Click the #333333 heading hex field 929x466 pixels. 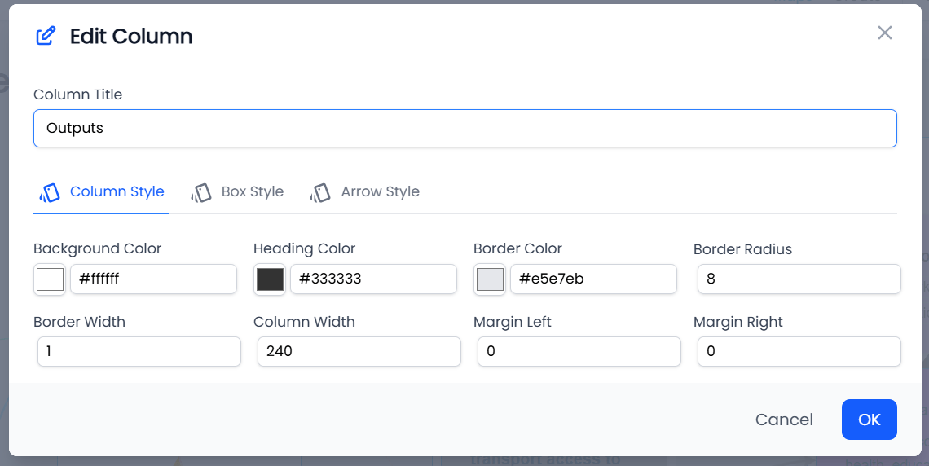pos(373,279)
